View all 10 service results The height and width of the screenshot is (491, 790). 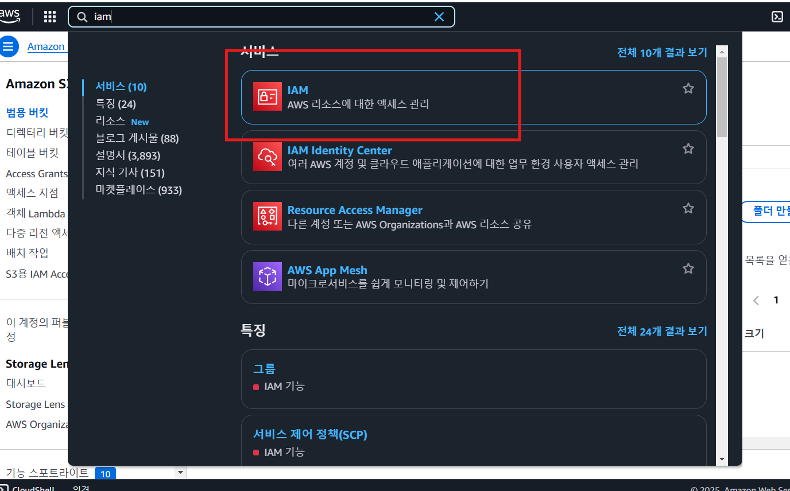pos(662,52)
